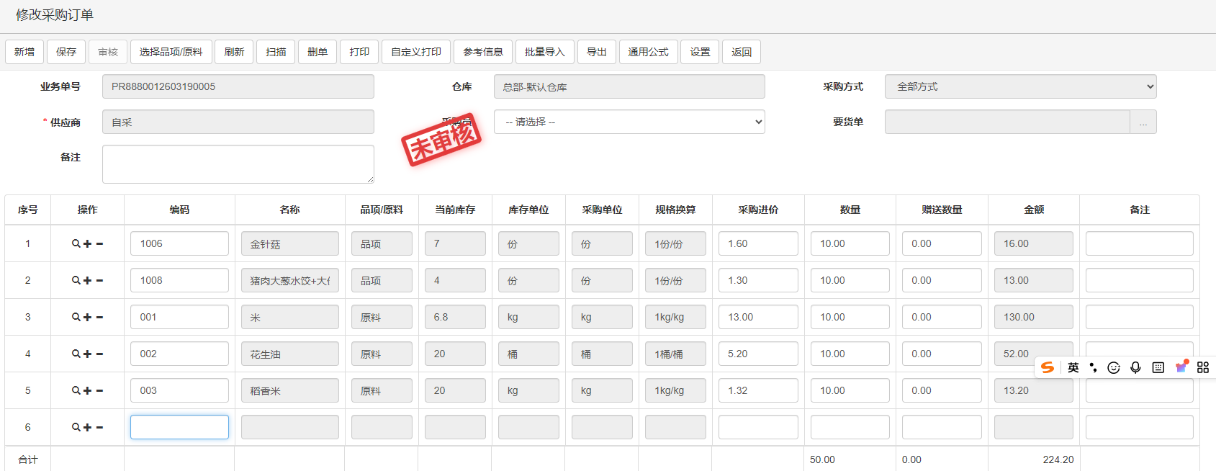The height and width of the screenshot is (471, 1216).
Task: Click the plus icon in row 5
Action: click(88, 391)
